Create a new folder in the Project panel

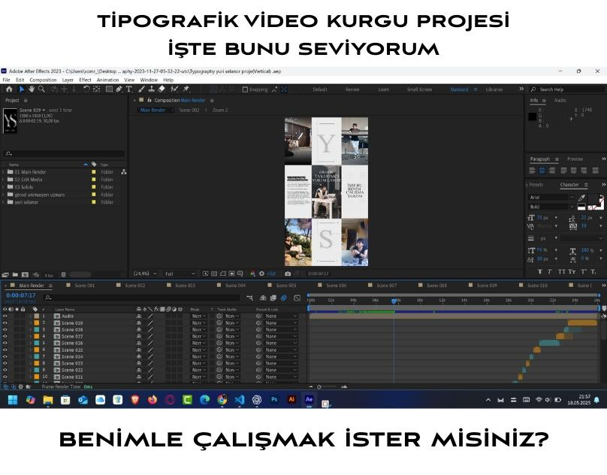point(15,274)
